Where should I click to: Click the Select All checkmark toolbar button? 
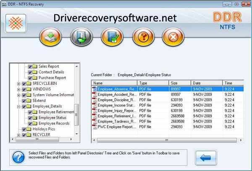point(112,37)
